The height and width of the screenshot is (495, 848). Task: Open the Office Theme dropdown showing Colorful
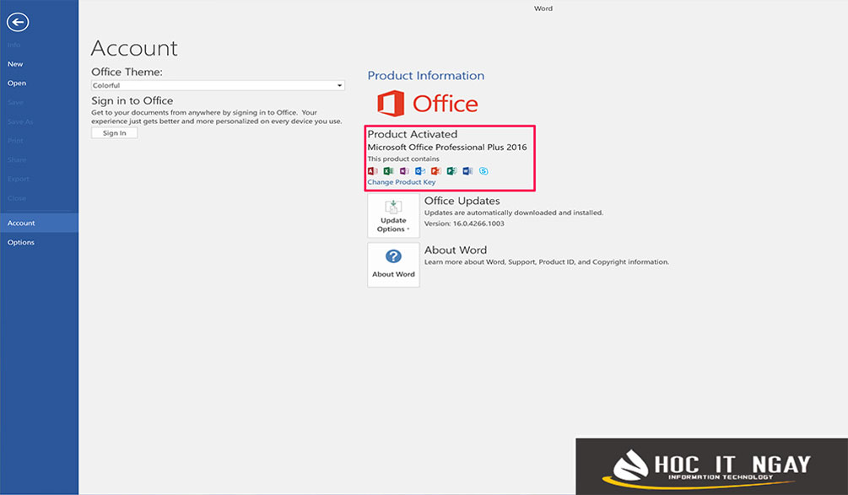click(218, 85)
